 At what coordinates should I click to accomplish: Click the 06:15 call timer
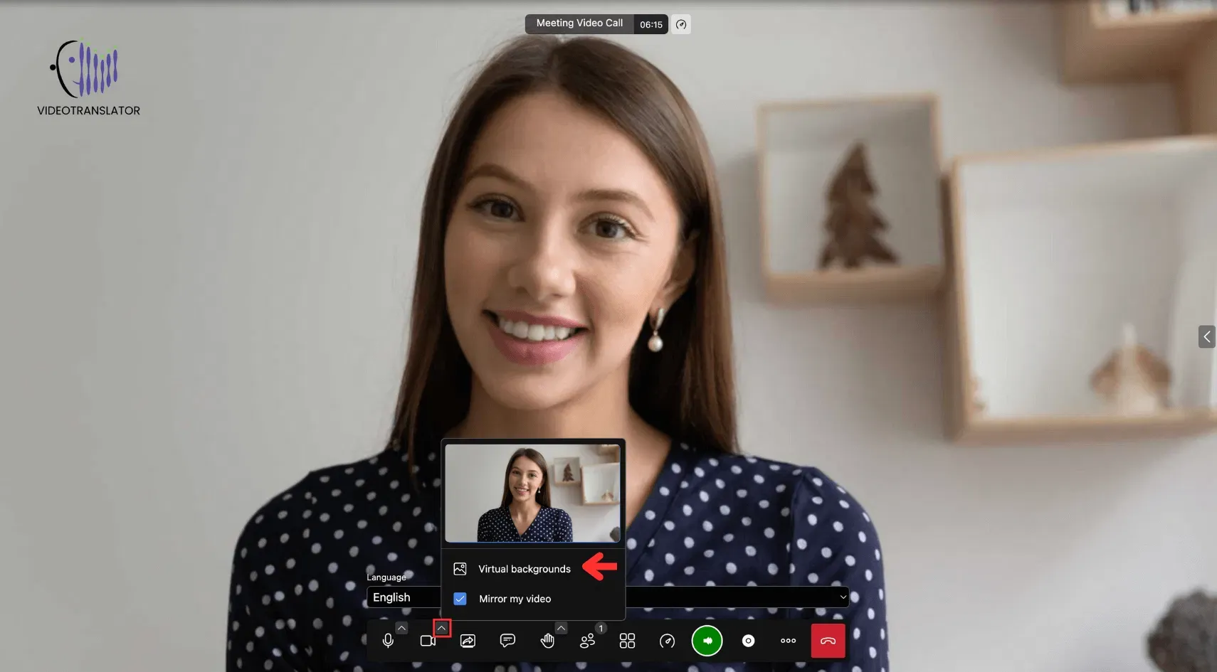tap(651, 24)
